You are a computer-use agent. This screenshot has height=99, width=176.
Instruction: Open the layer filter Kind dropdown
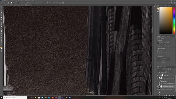click(x=160, y=69)
